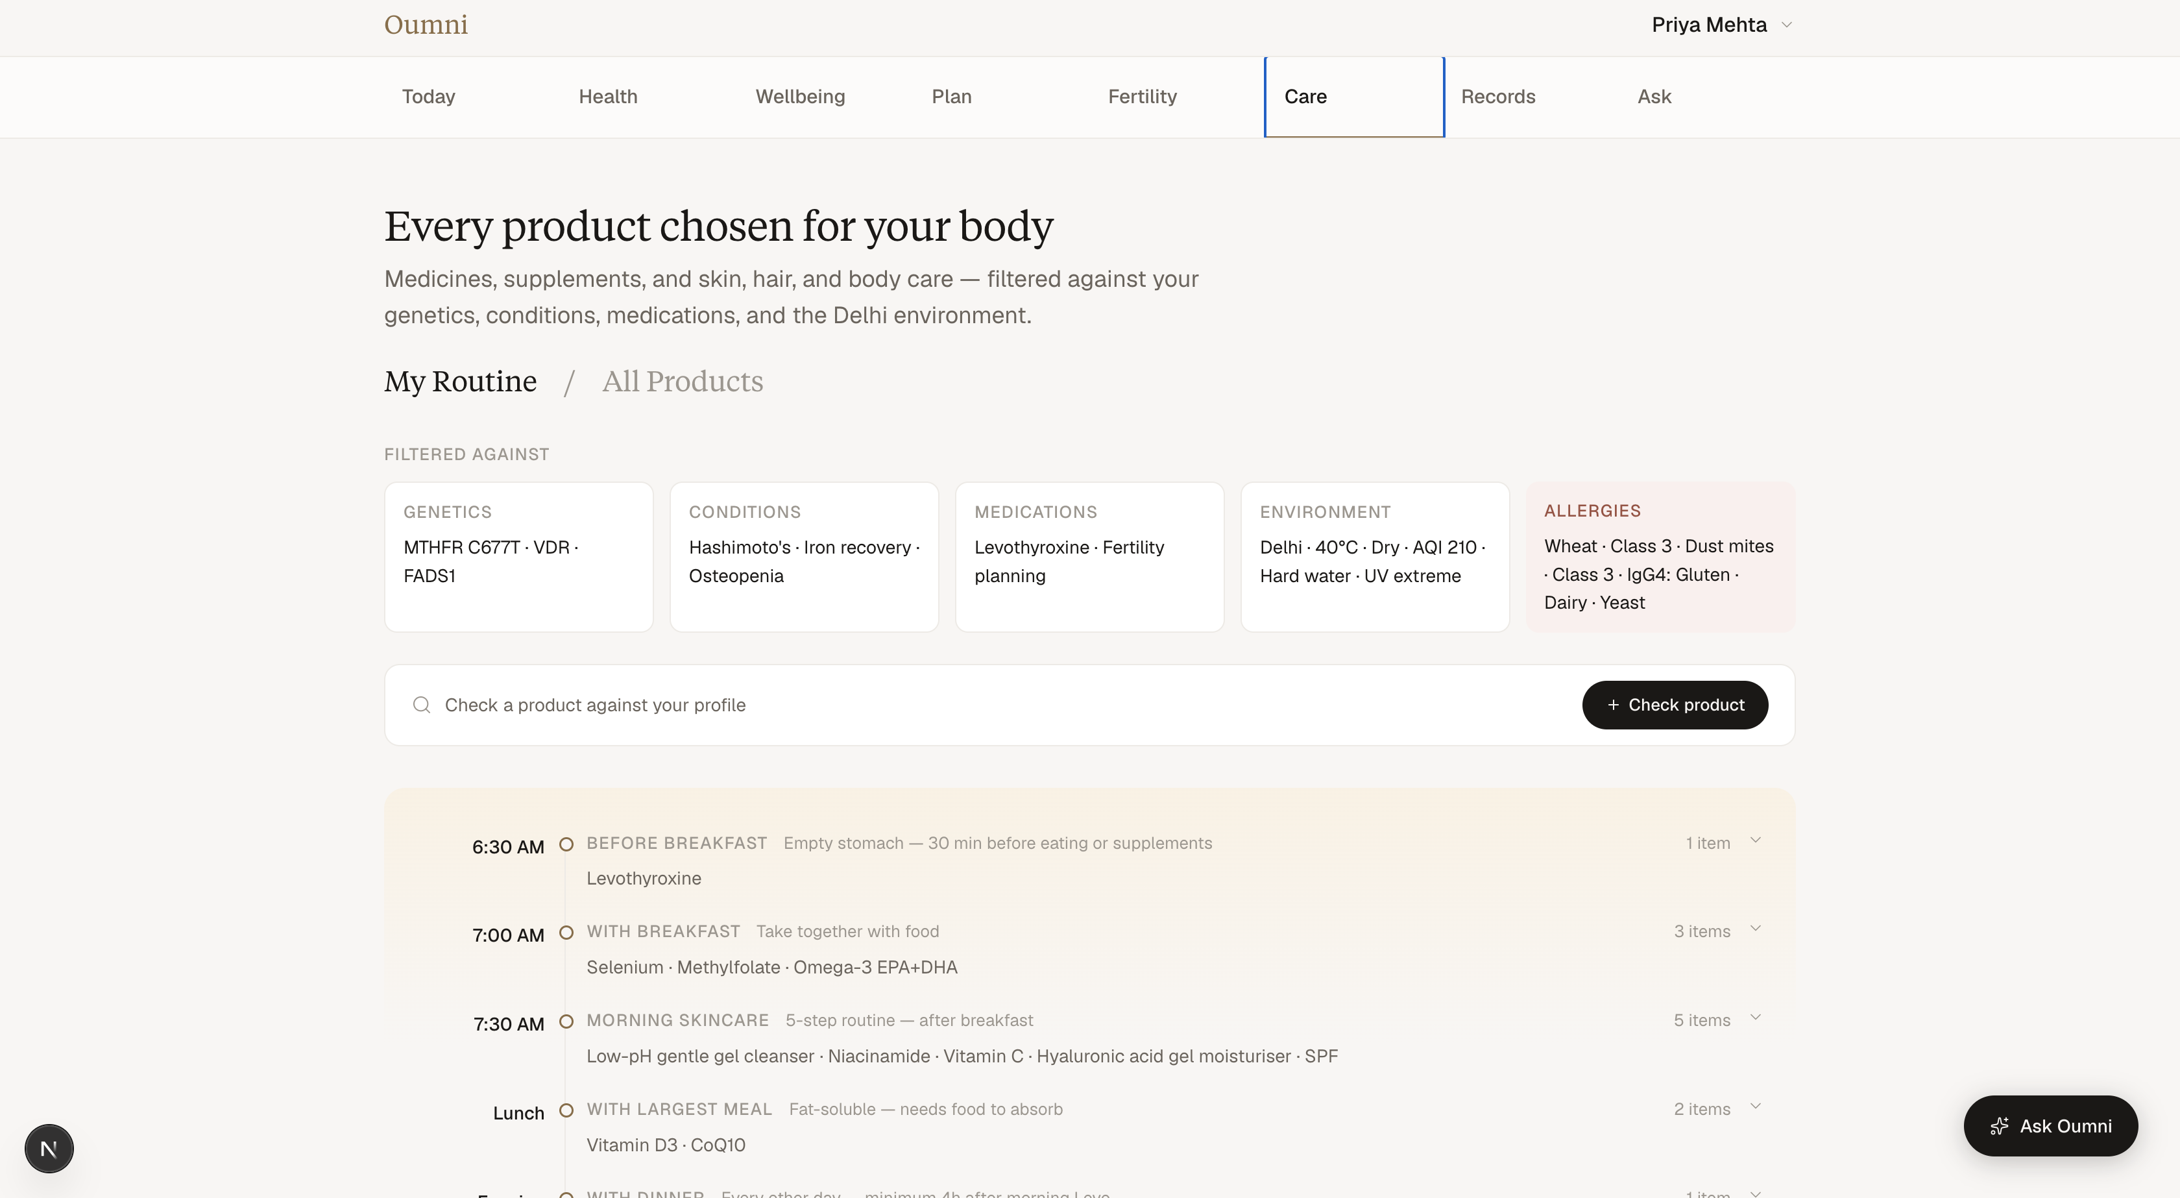Click the 7:30 AM timeline marker
Image resolution: width=2180 pixels, height=1198 pixels.
point(566,1021)
